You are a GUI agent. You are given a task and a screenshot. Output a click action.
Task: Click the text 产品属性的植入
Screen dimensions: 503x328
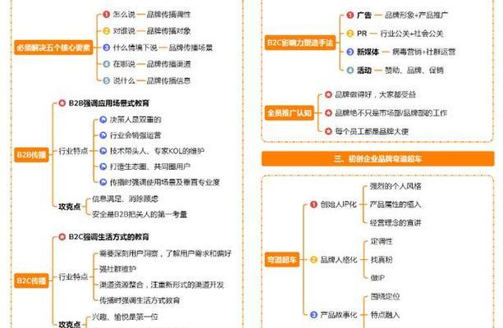(396, 204)
